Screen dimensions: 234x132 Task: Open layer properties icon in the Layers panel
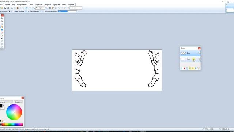(x=199, y=69)
